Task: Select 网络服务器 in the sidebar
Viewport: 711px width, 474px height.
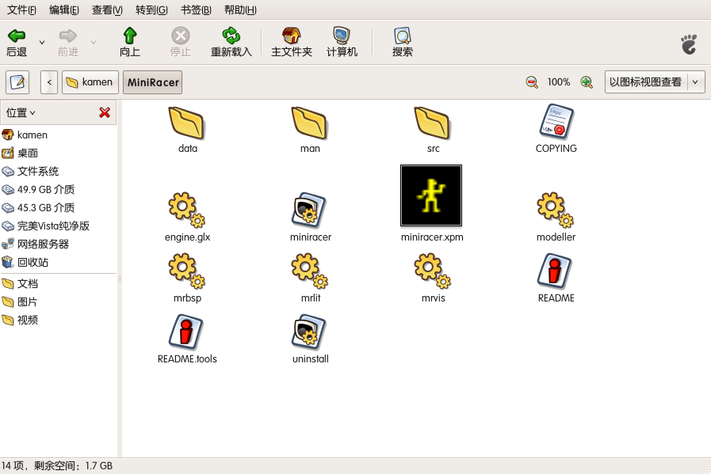Action: [x=58, y=244]
